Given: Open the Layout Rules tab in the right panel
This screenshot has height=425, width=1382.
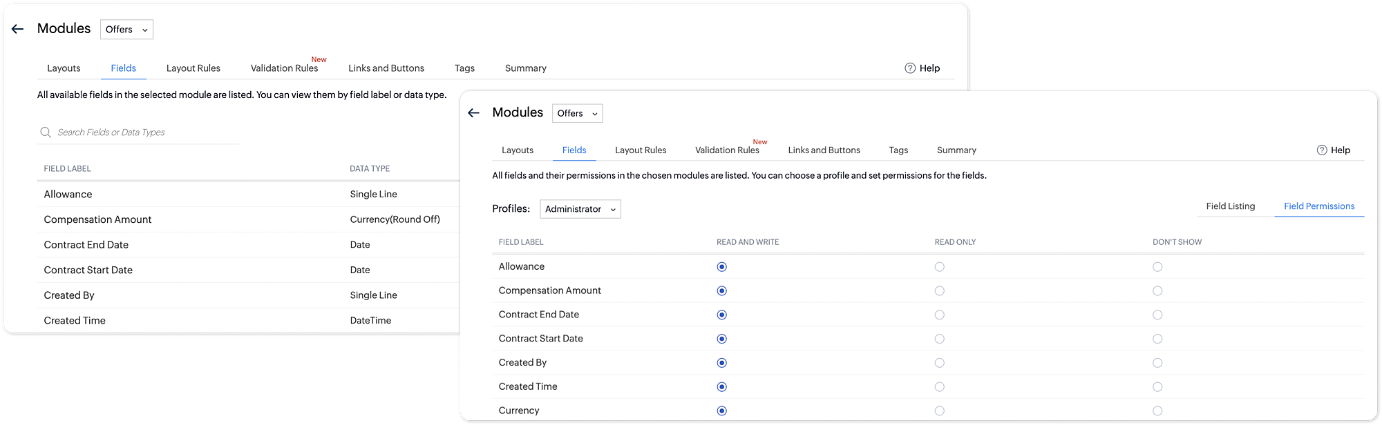Looking at the screenshot, I should [x=641, y=150].
